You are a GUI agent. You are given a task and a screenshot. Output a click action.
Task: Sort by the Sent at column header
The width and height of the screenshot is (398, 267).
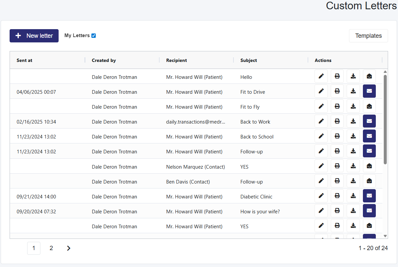tap(25, 60)
